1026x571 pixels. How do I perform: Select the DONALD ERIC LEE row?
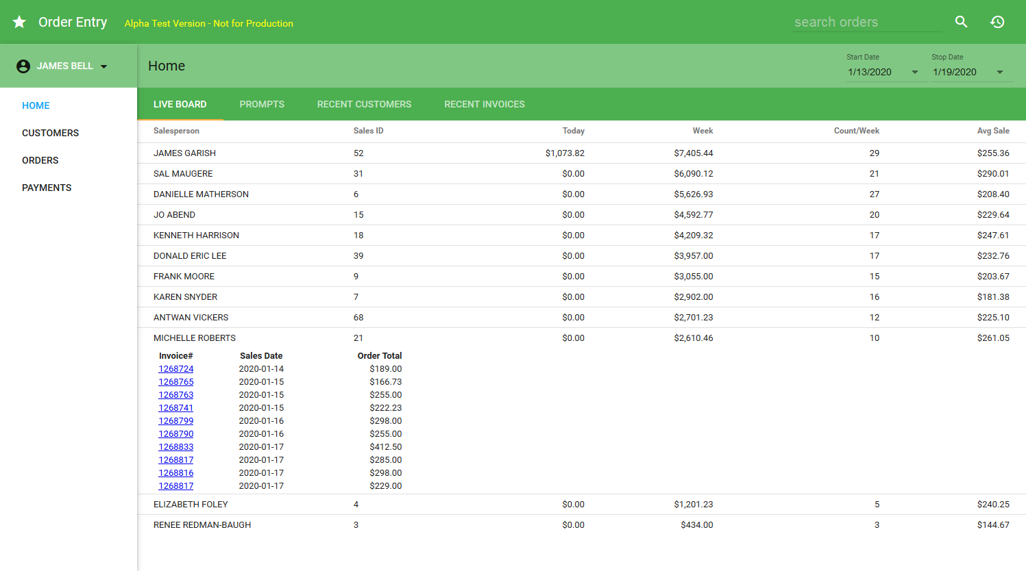(x=581, y=256)
